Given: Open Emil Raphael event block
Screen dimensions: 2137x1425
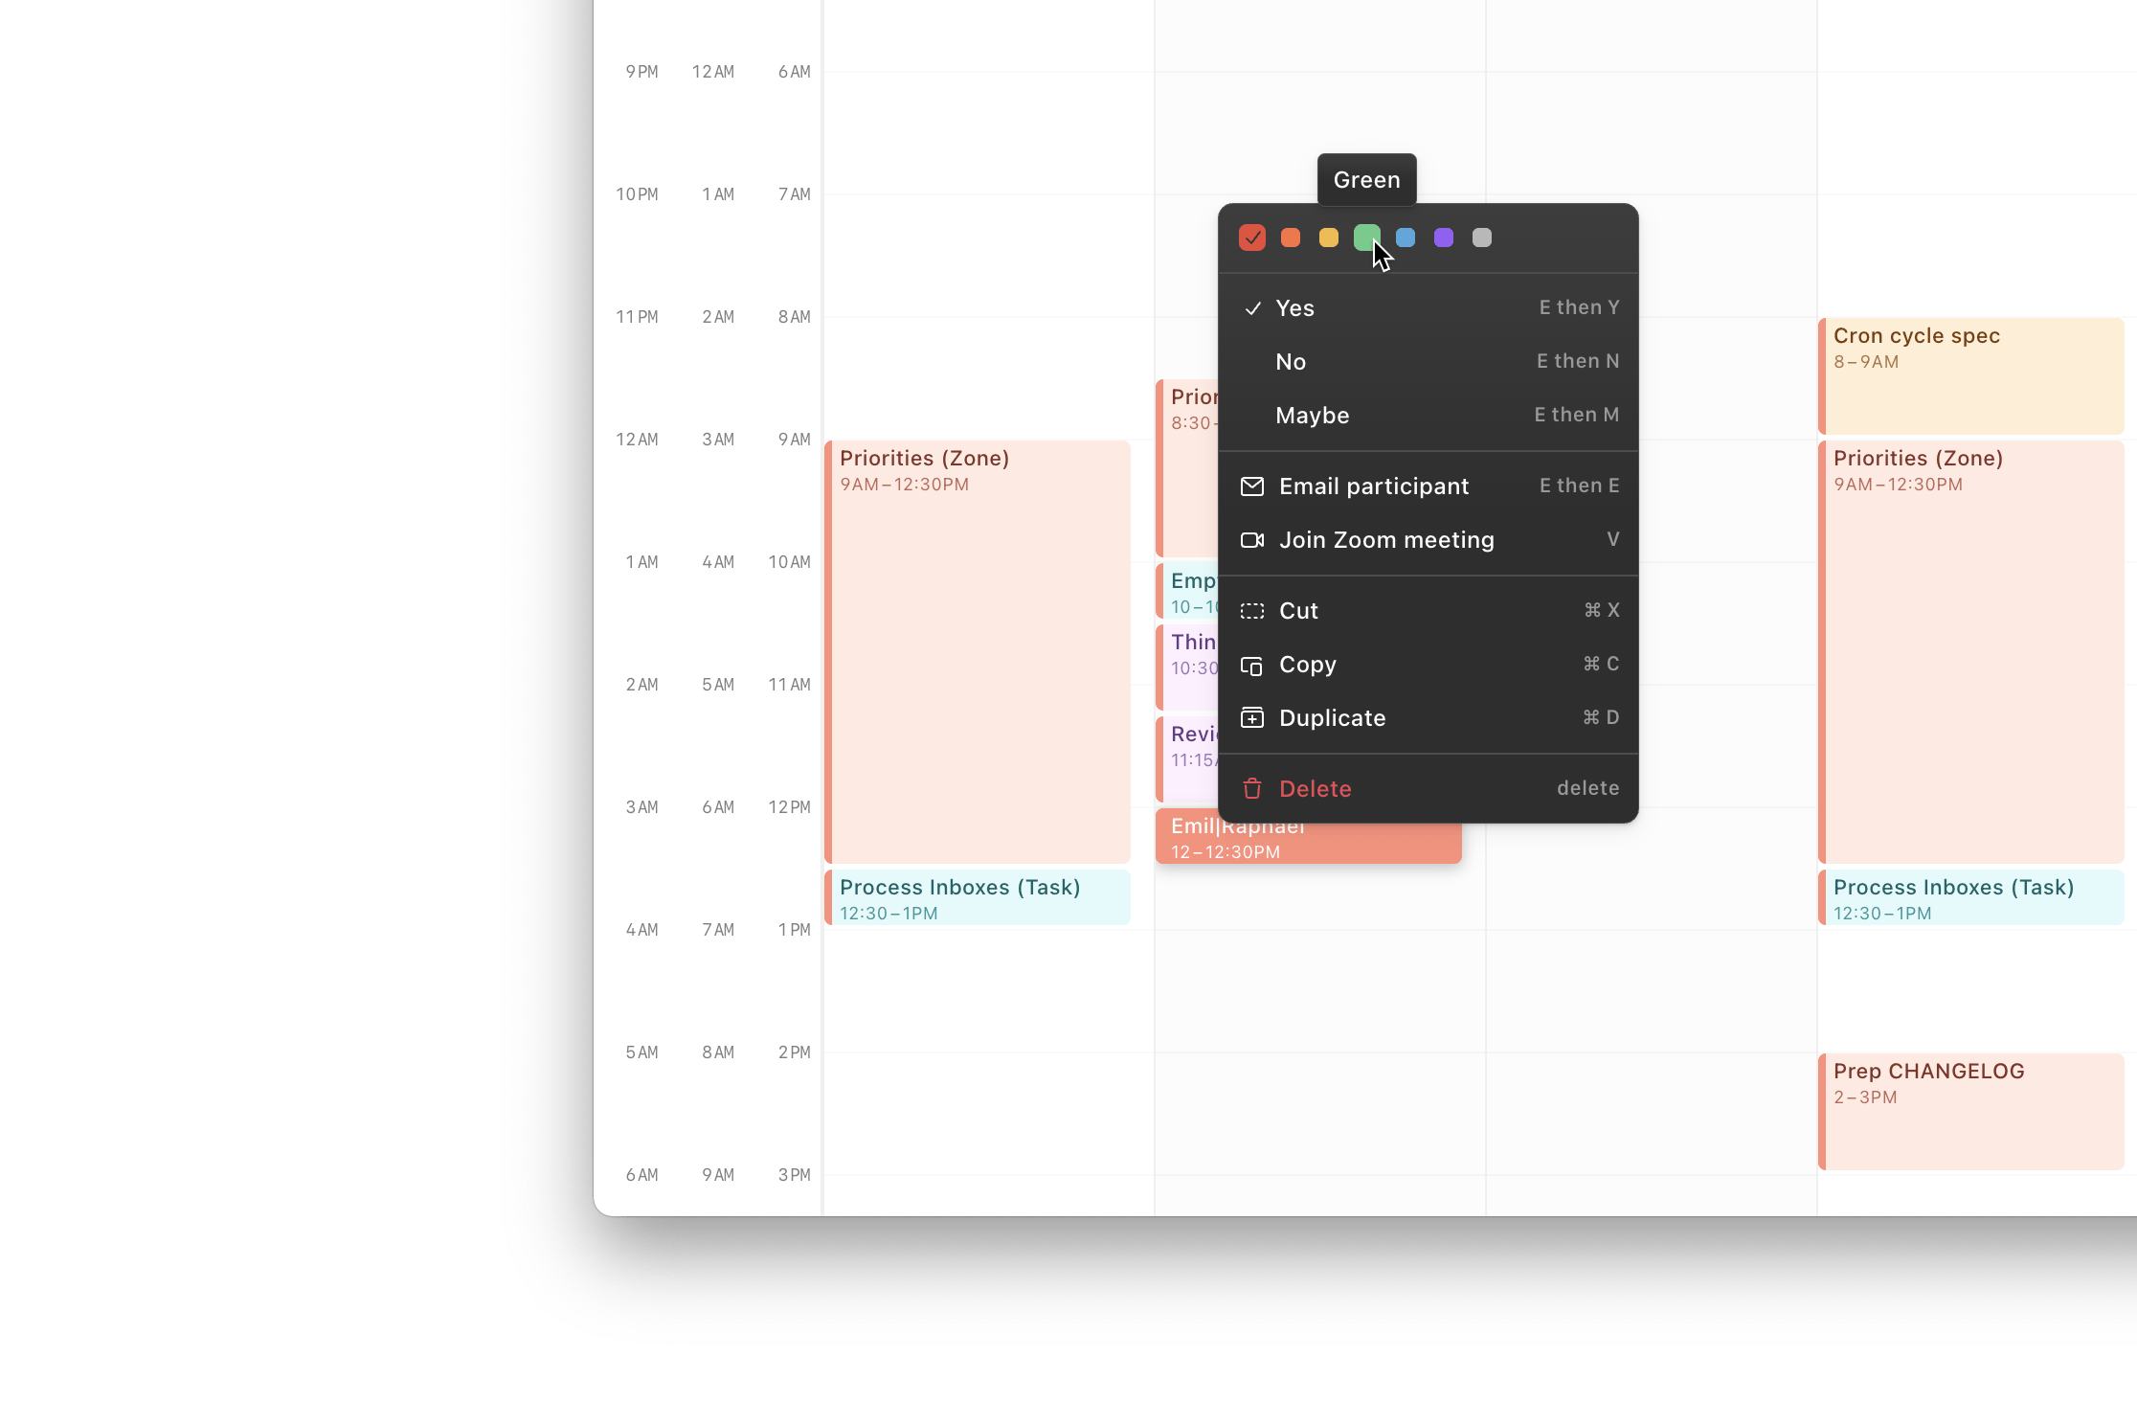Looking at the screenshot, I should pos(1304,838).
